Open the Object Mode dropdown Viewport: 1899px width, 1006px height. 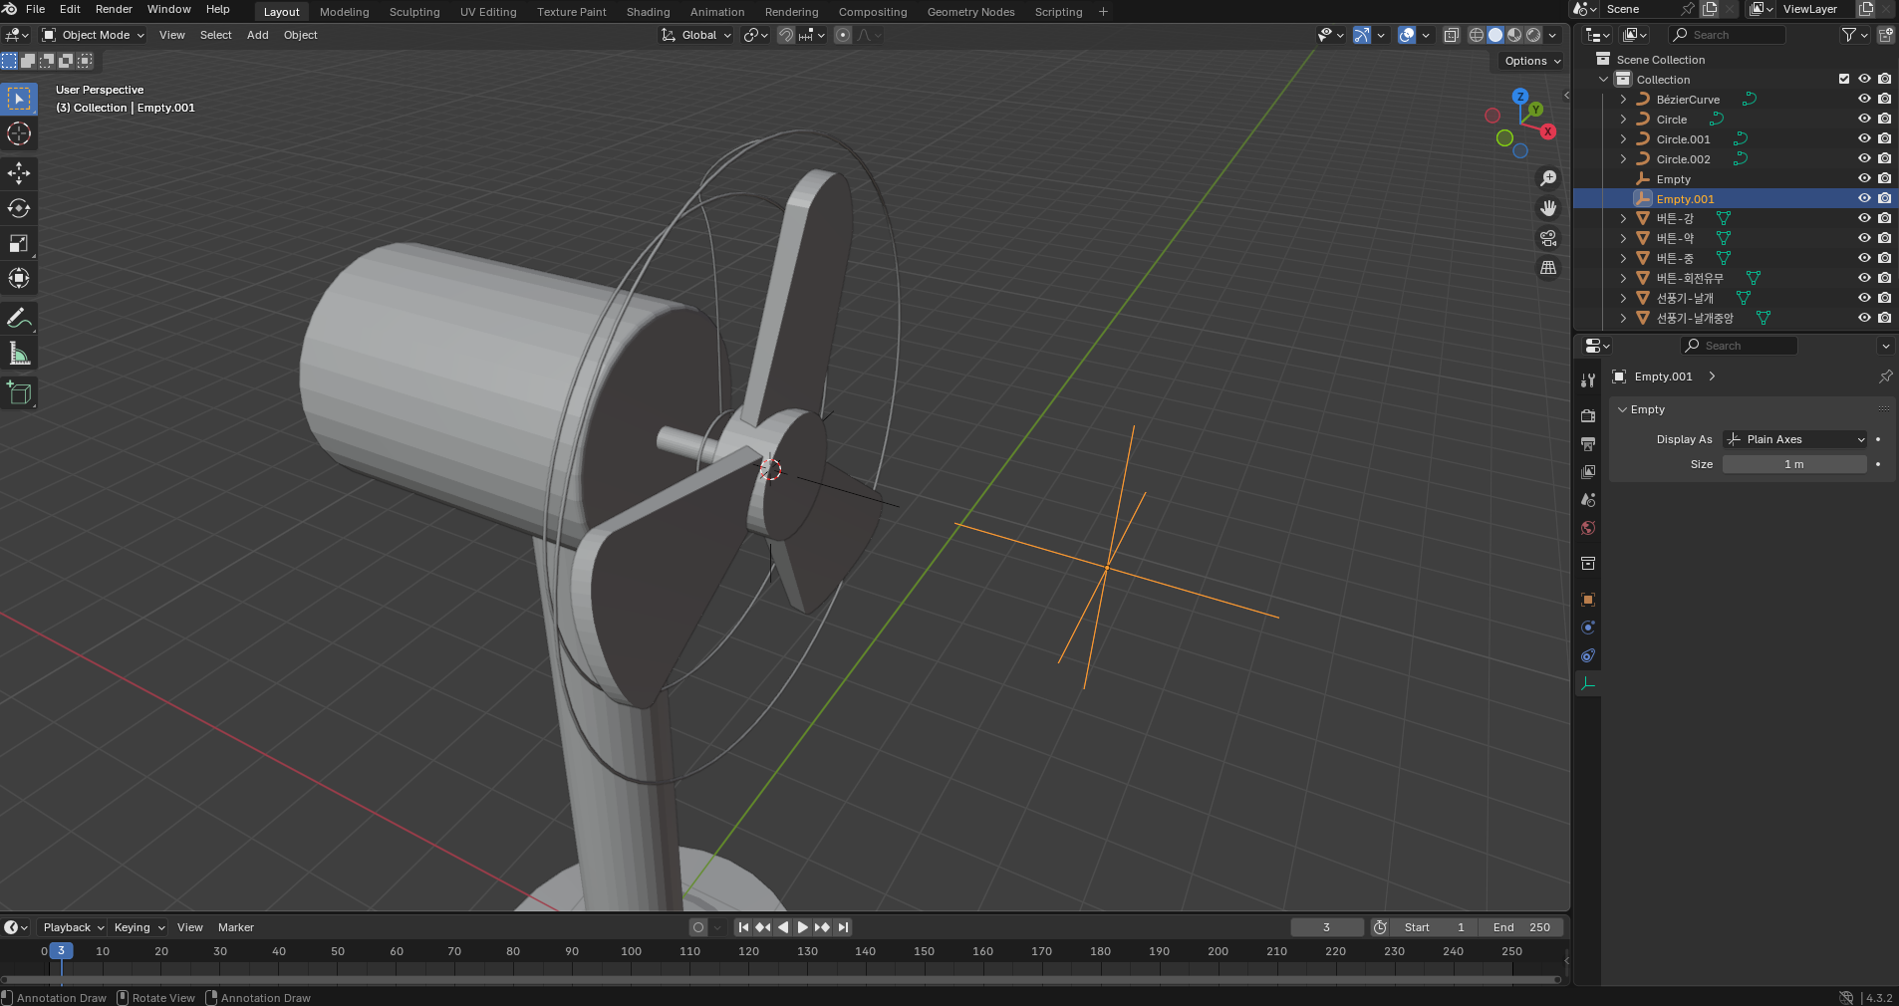(94, 35)
